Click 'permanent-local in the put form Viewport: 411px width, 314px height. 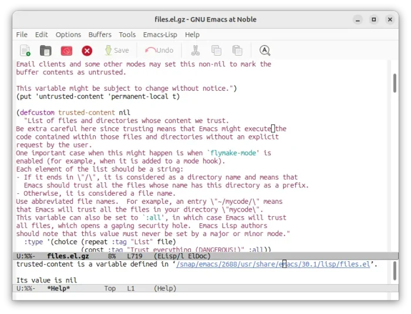[138, 97]
